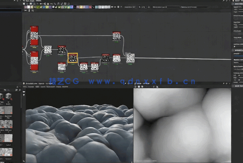The height and width of the screenshot is (163, 243).
Task: Click the first icon in the graph toolbar third row
Action: (x=26, y=10)
